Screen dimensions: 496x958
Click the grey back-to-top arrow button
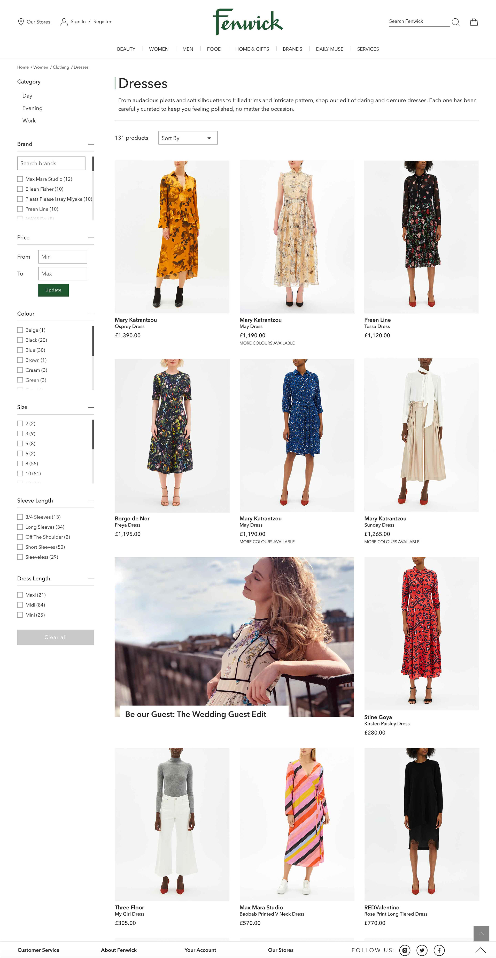[481, 933]
